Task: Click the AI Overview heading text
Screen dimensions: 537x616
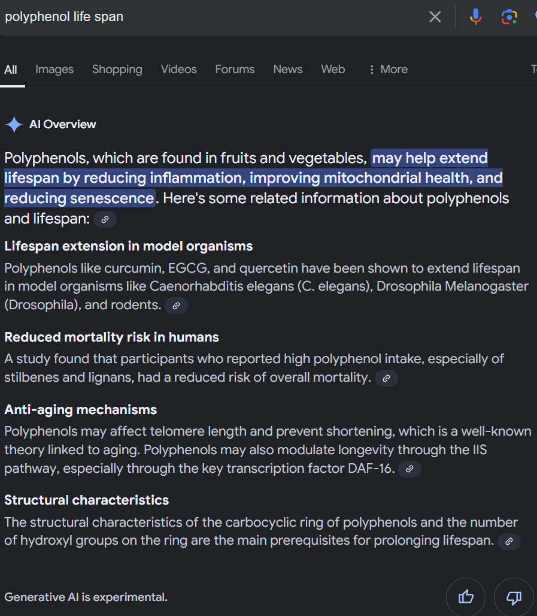Action: [x=62, y=124]
